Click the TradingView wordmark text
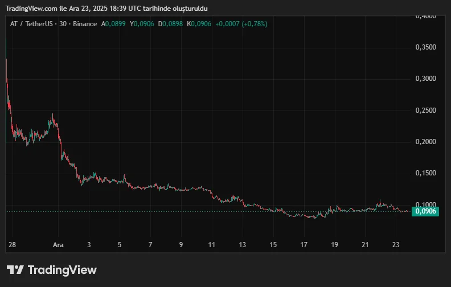 (x=62, y=270)
